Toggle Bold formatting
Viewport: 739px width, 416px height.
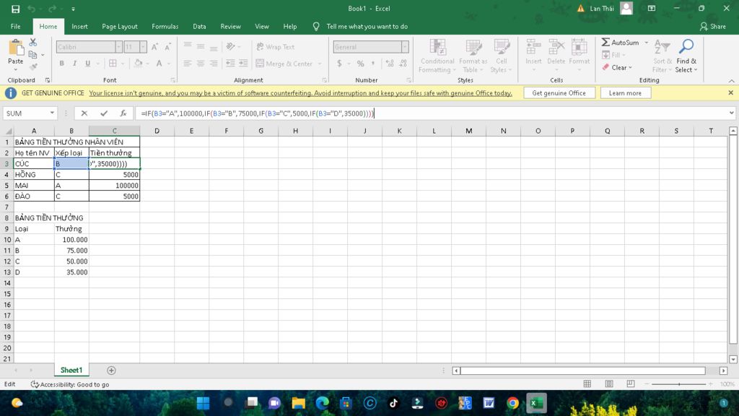(62, 64)
